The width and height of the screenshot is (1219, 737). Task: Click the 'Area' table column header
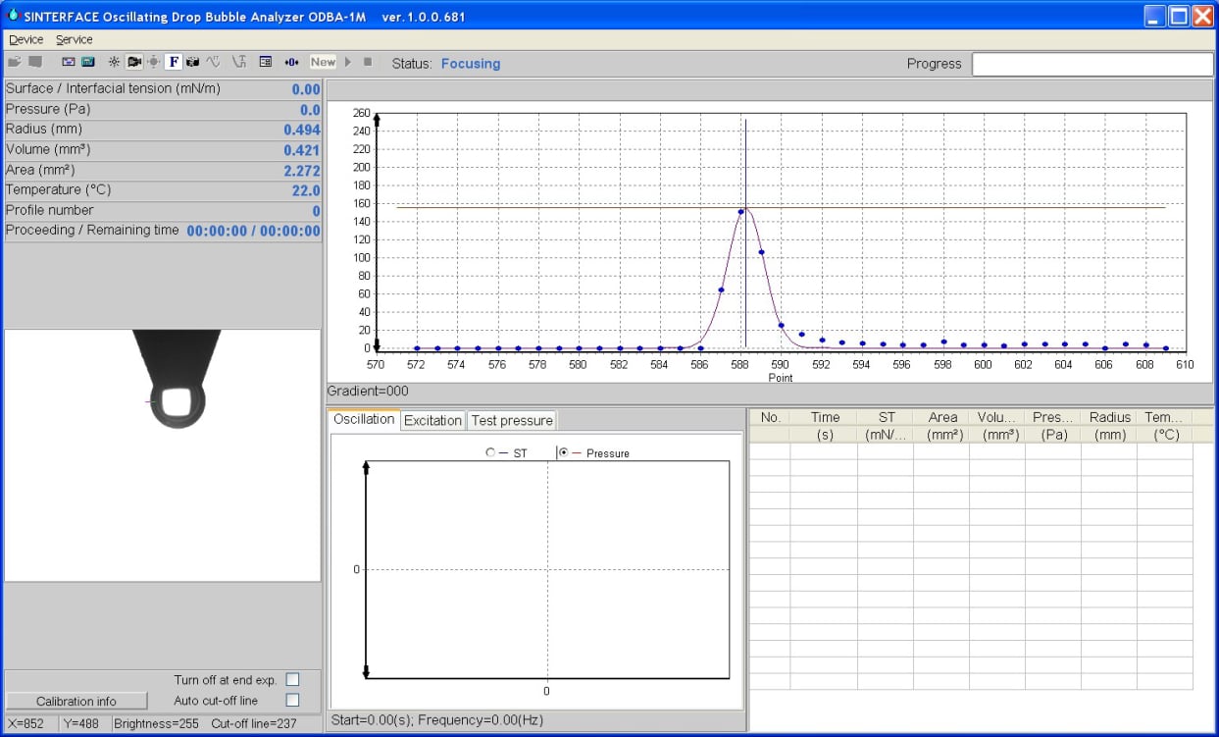point(942,417)
